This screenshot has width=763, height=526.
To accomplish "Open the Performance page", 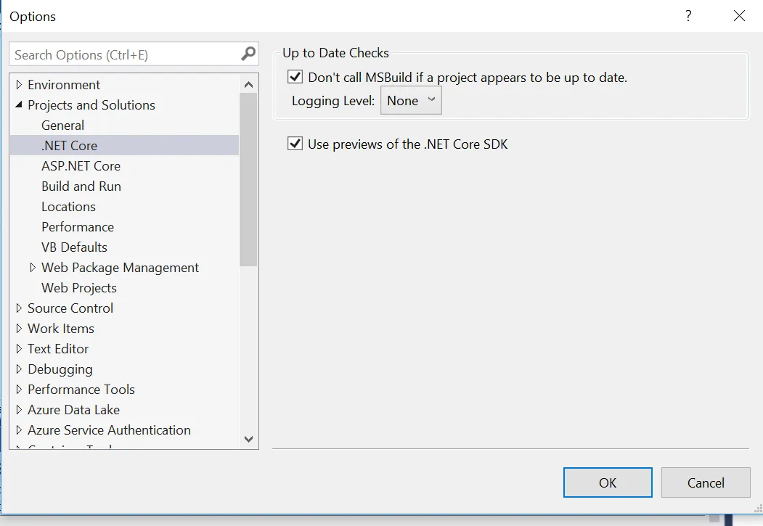I will 78,227.
